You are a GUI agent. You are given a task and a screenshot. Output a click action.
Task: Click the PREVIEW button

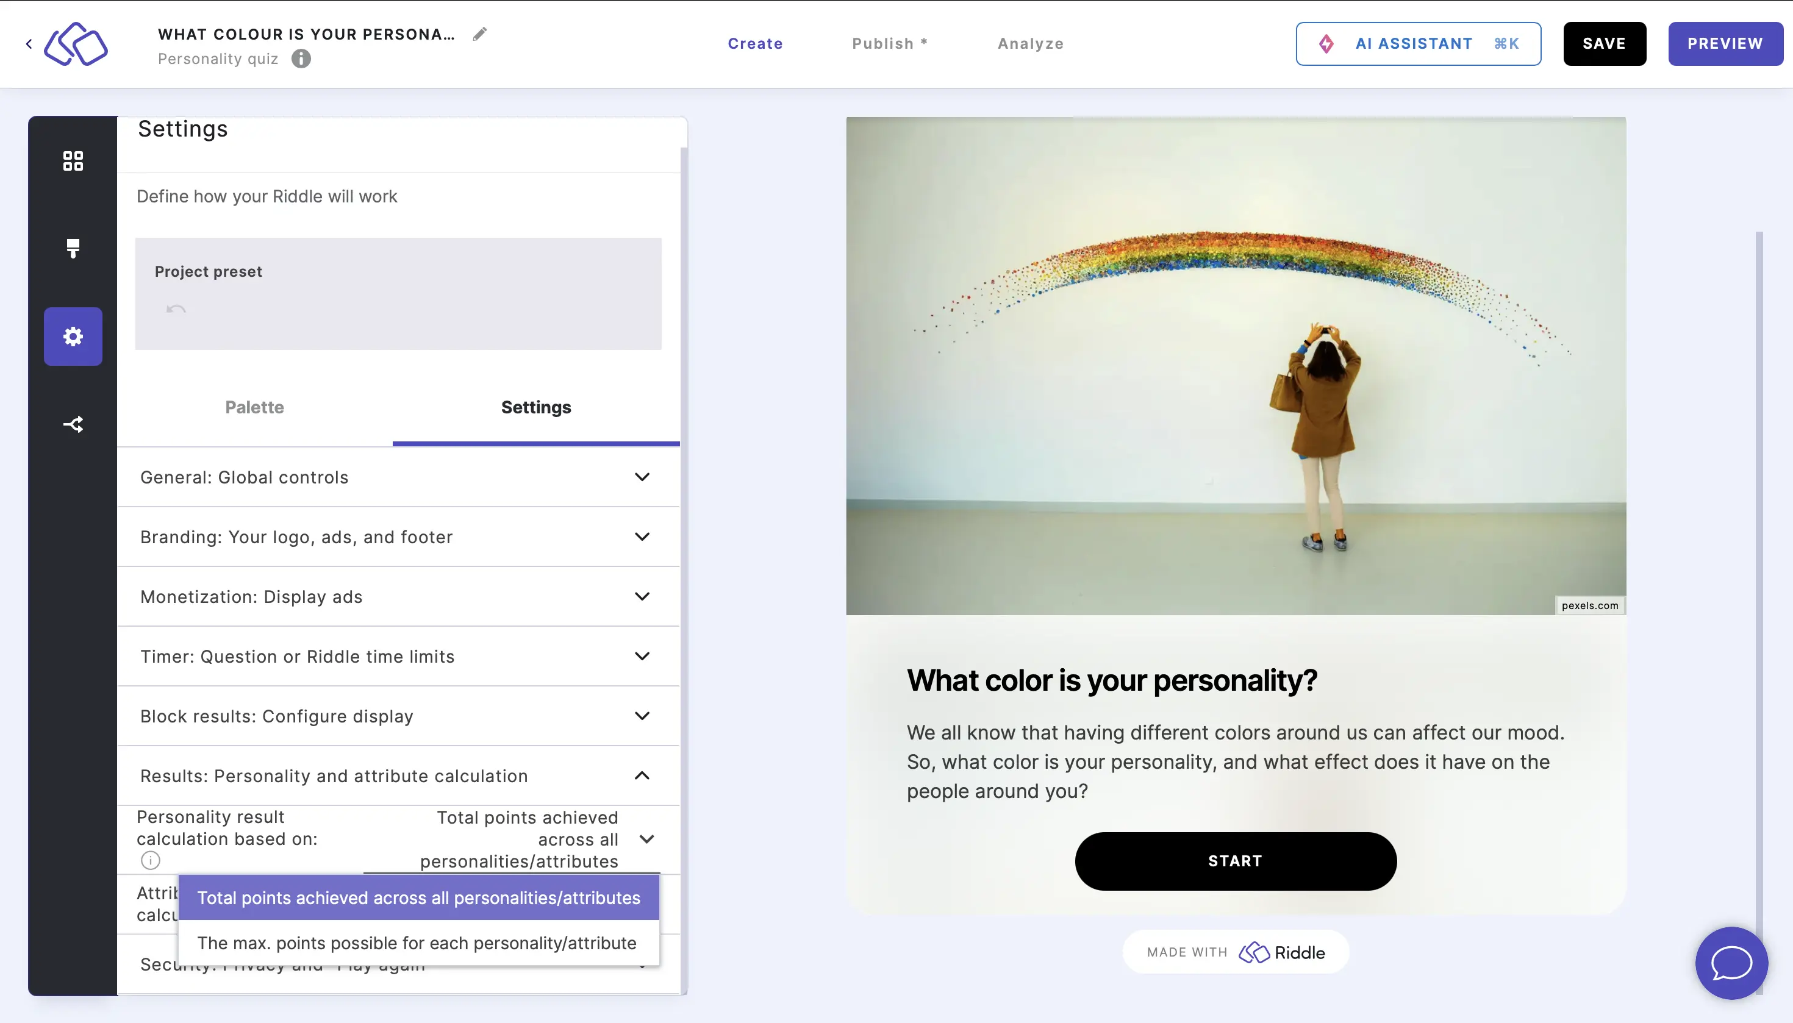[x=1725, y=43]
